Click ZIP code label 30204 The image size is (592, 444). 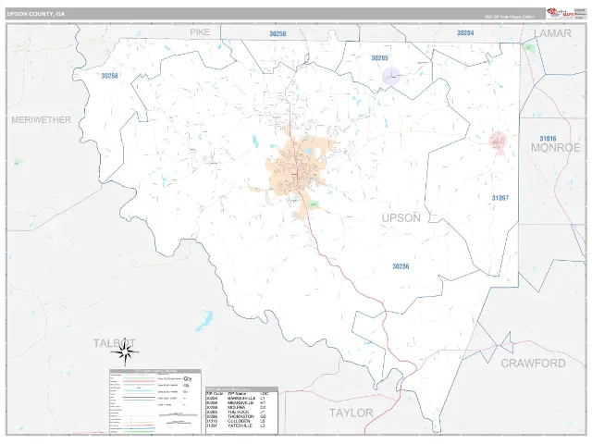465,33
